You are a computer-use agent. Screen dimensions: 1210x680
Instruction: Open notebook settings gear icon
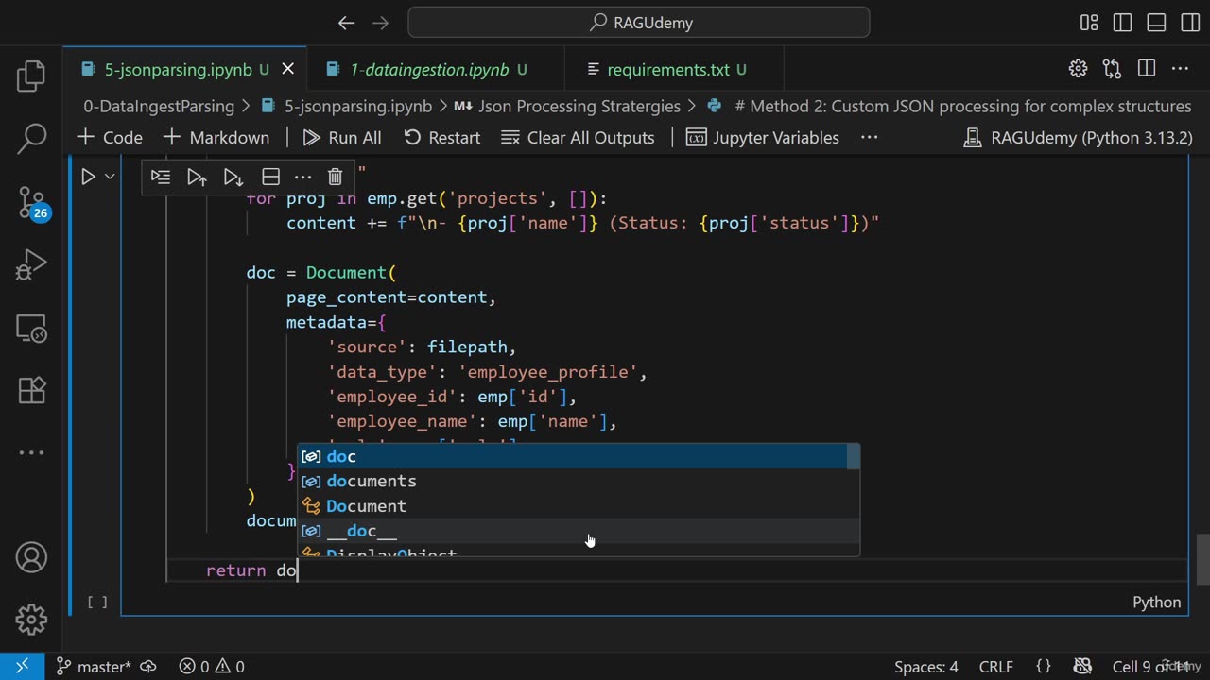[1078, 69]
